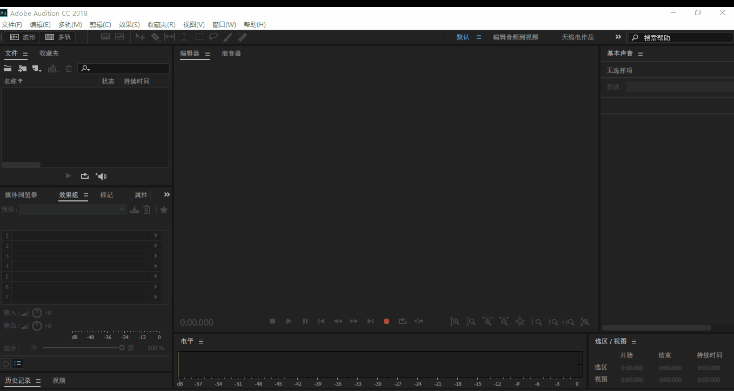Click the import file icon in Files panel

click(x=22, y=69)
